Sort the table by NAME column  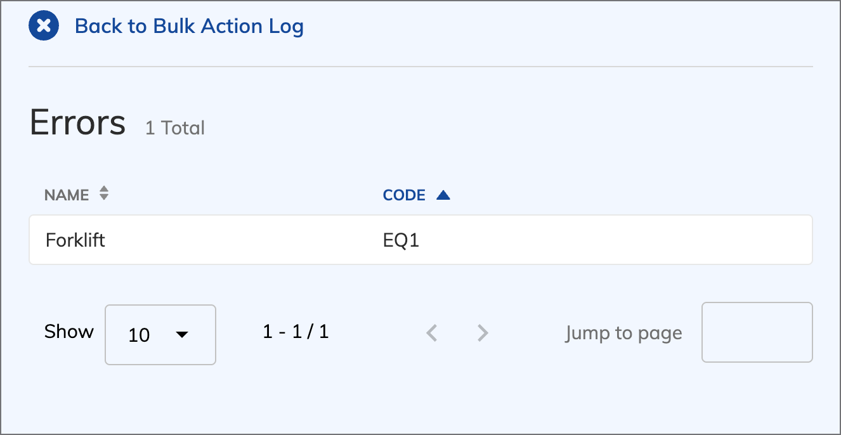coord(67,195)
